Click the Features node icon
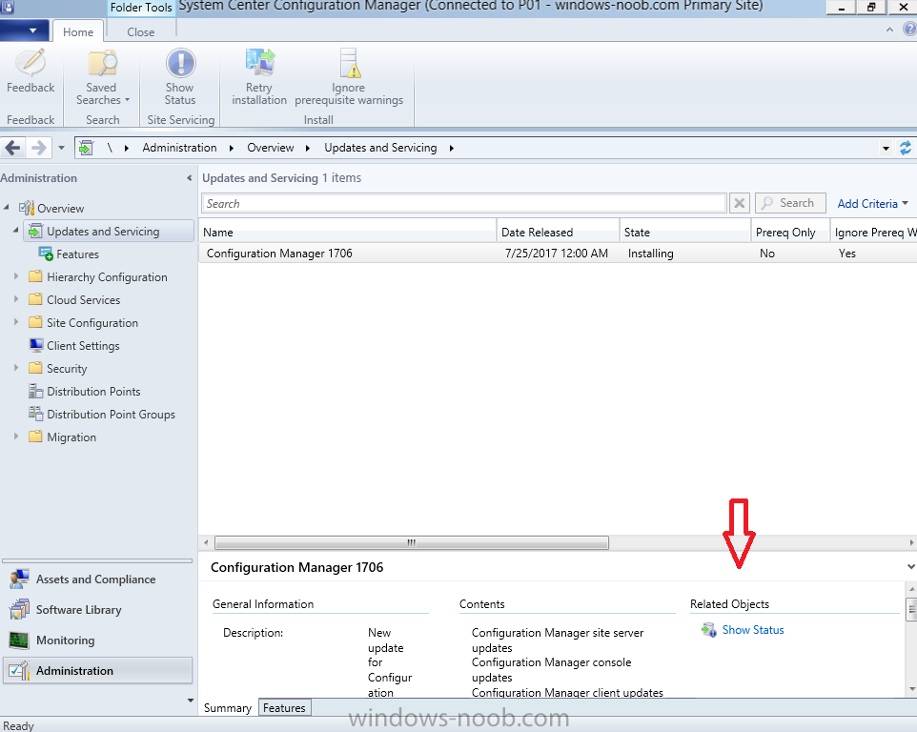The width and height of the screenshot is (917, 732). click(46, 254)
